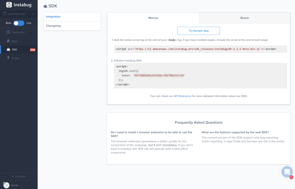The width and height of the screenshot is (295, 189).
Task: Click the browser extension FAQ question
Action: [152, 134]
